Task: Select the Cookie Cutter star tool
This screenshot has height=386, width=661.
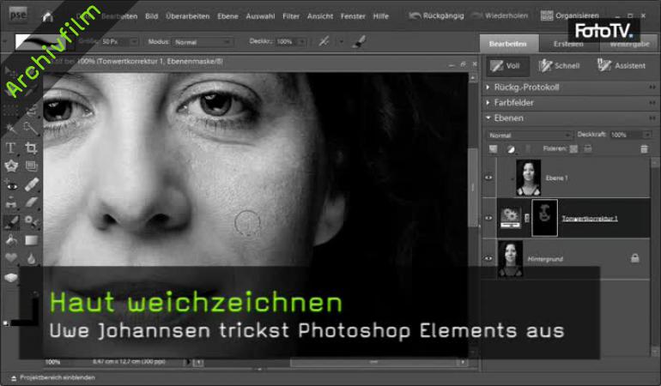Action: tap(10, 166)
